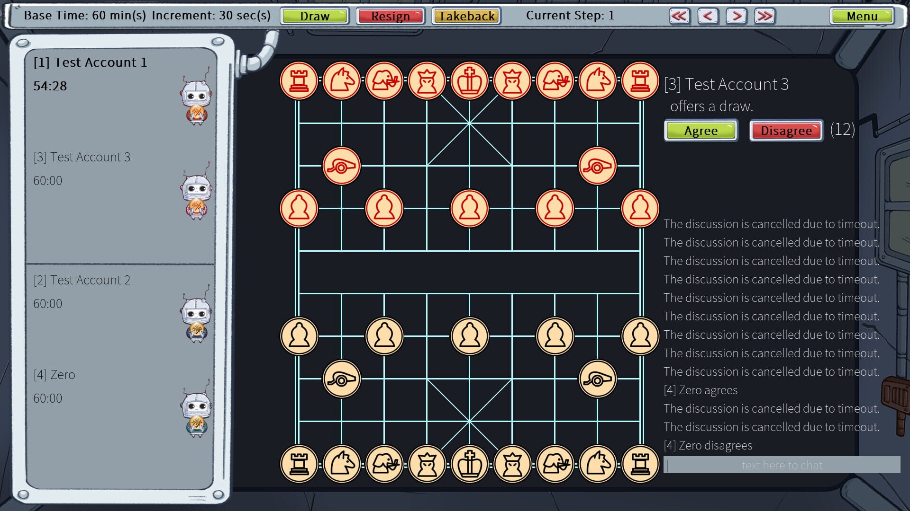Select the red cannon on the left side
The width and height of the screenshot is (910, 511).
[x=342, y=165]
